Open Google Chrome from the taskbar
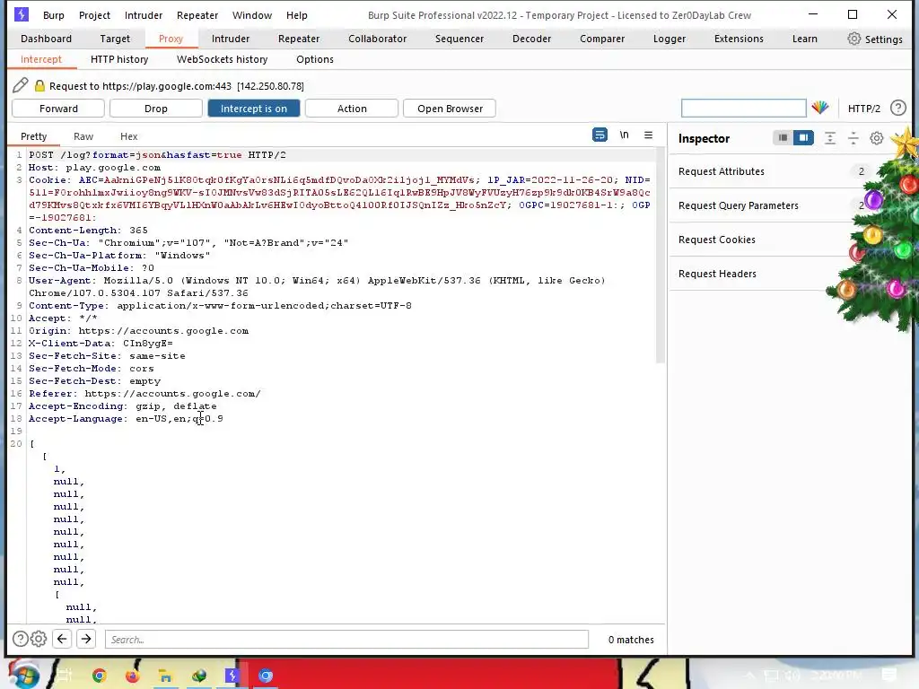 pos(99,676)
